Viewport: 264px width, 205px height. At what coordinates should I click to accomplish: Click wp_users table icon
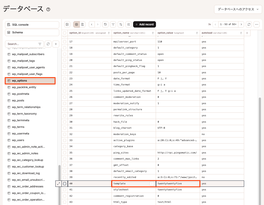[9, 140]
